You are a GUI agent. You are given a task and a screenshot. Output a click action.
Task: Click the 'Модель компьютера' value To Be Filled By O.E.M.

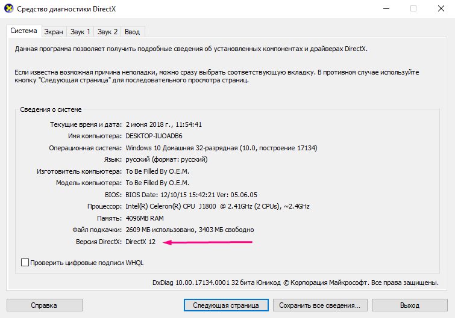(x=157, y=183)
